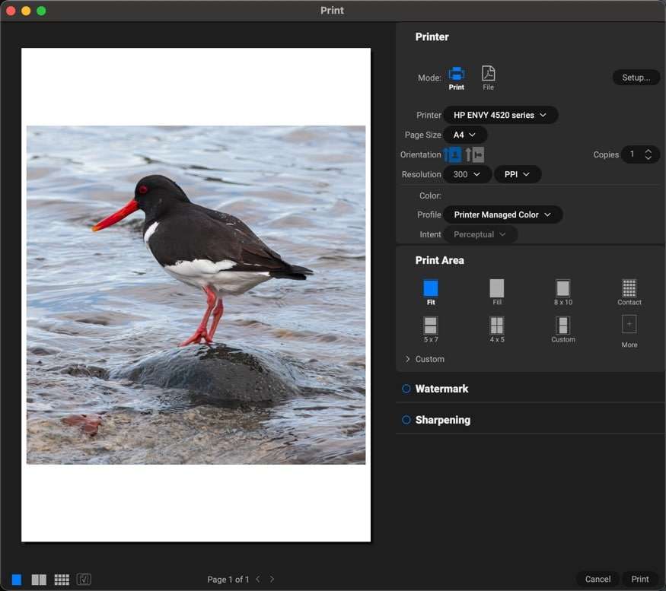Viewport: 666px width, 591px height.
Task: Go to previous page arrow
Action: (258, 579)
